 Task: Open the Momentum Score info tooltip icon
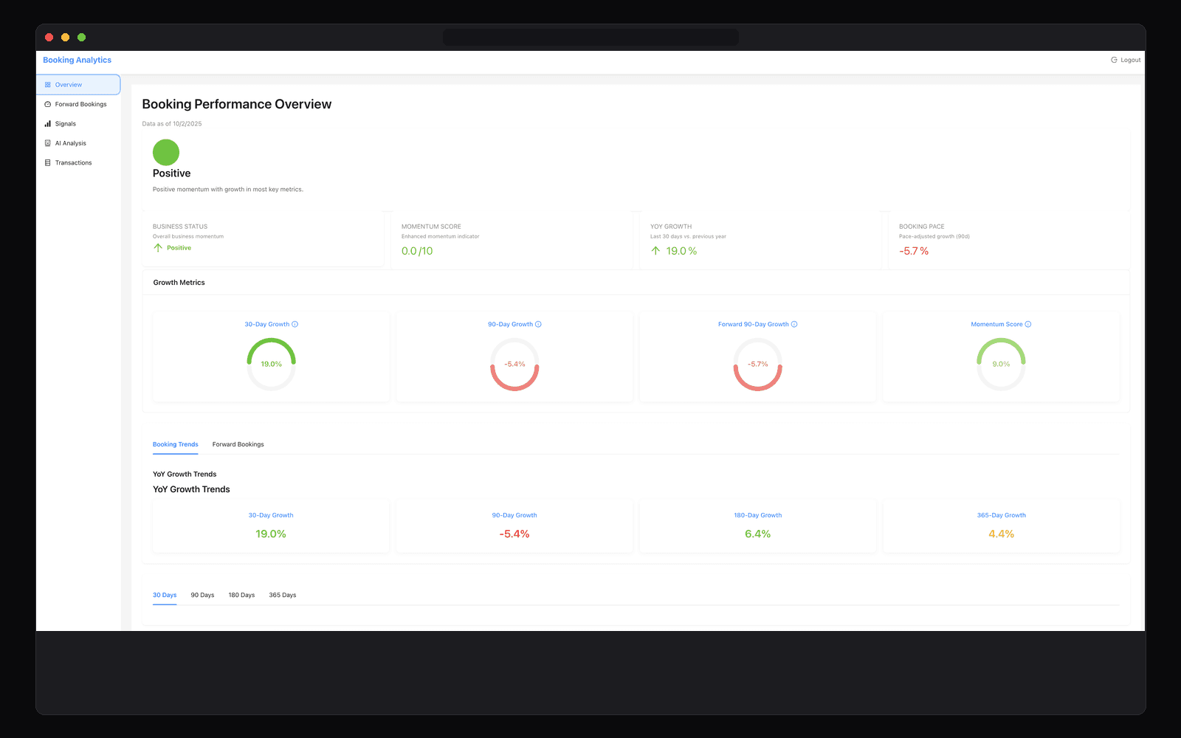point(1029,324)
